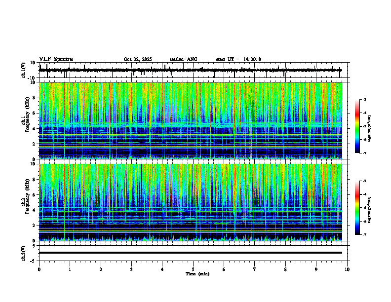Click the ch.2 spectrogram color scale bar
The image size is (391, 302).
(357, 208)
